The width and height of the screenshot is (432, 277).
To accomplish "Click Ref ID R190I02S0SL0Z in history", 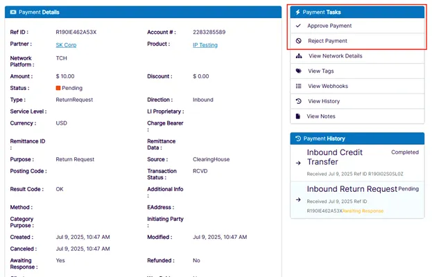I will pos(386,174).
